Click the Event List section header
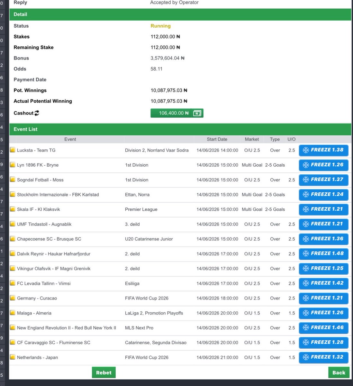This screenshot has width=353, height=386. [180, 129]
